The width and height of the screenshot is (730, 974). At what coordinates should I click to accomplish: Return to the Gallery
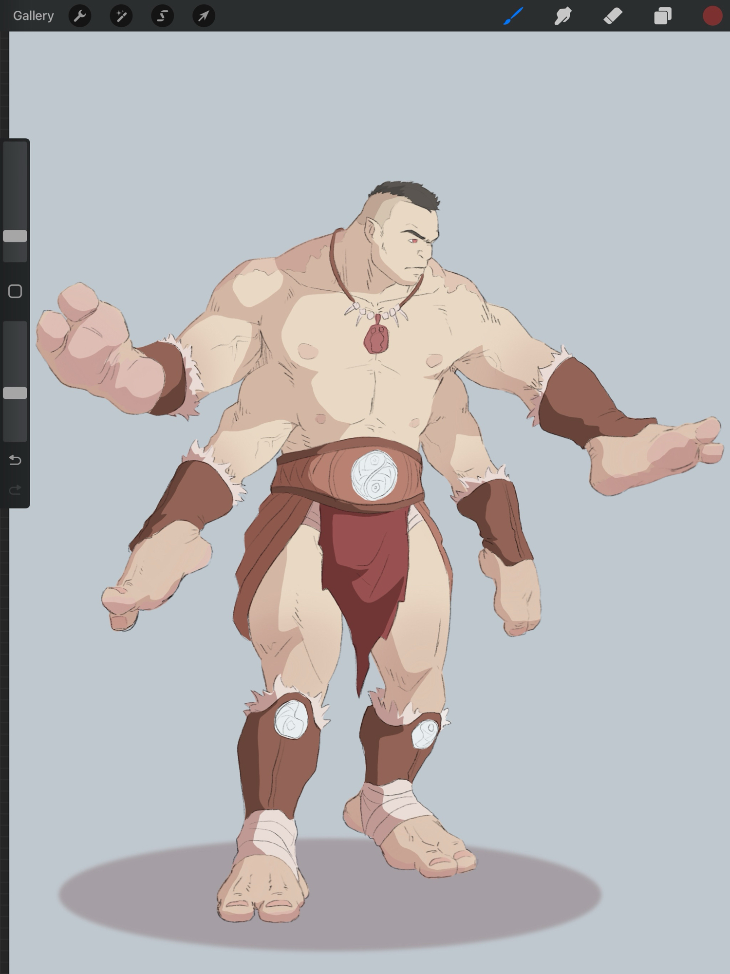coord(33,16)
